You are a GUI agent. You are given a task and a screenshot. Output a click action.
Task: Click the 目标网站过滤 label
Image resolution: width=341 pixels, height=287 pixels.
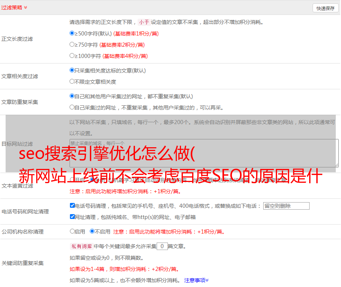point(17,144)
